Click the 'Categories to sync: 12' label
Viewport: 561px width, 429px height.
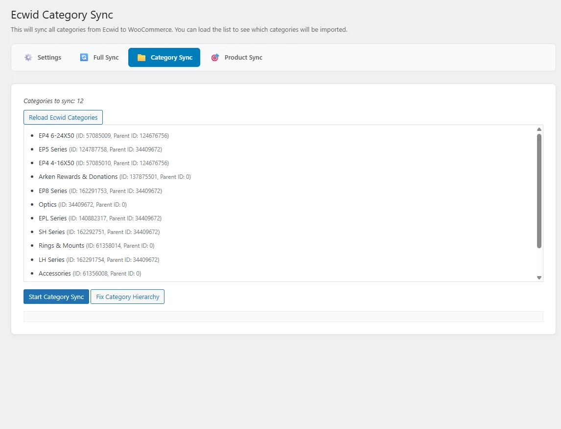coord(53,101)
